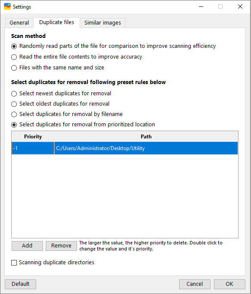
Task: Click the Remove button
Action: [61, 246]
